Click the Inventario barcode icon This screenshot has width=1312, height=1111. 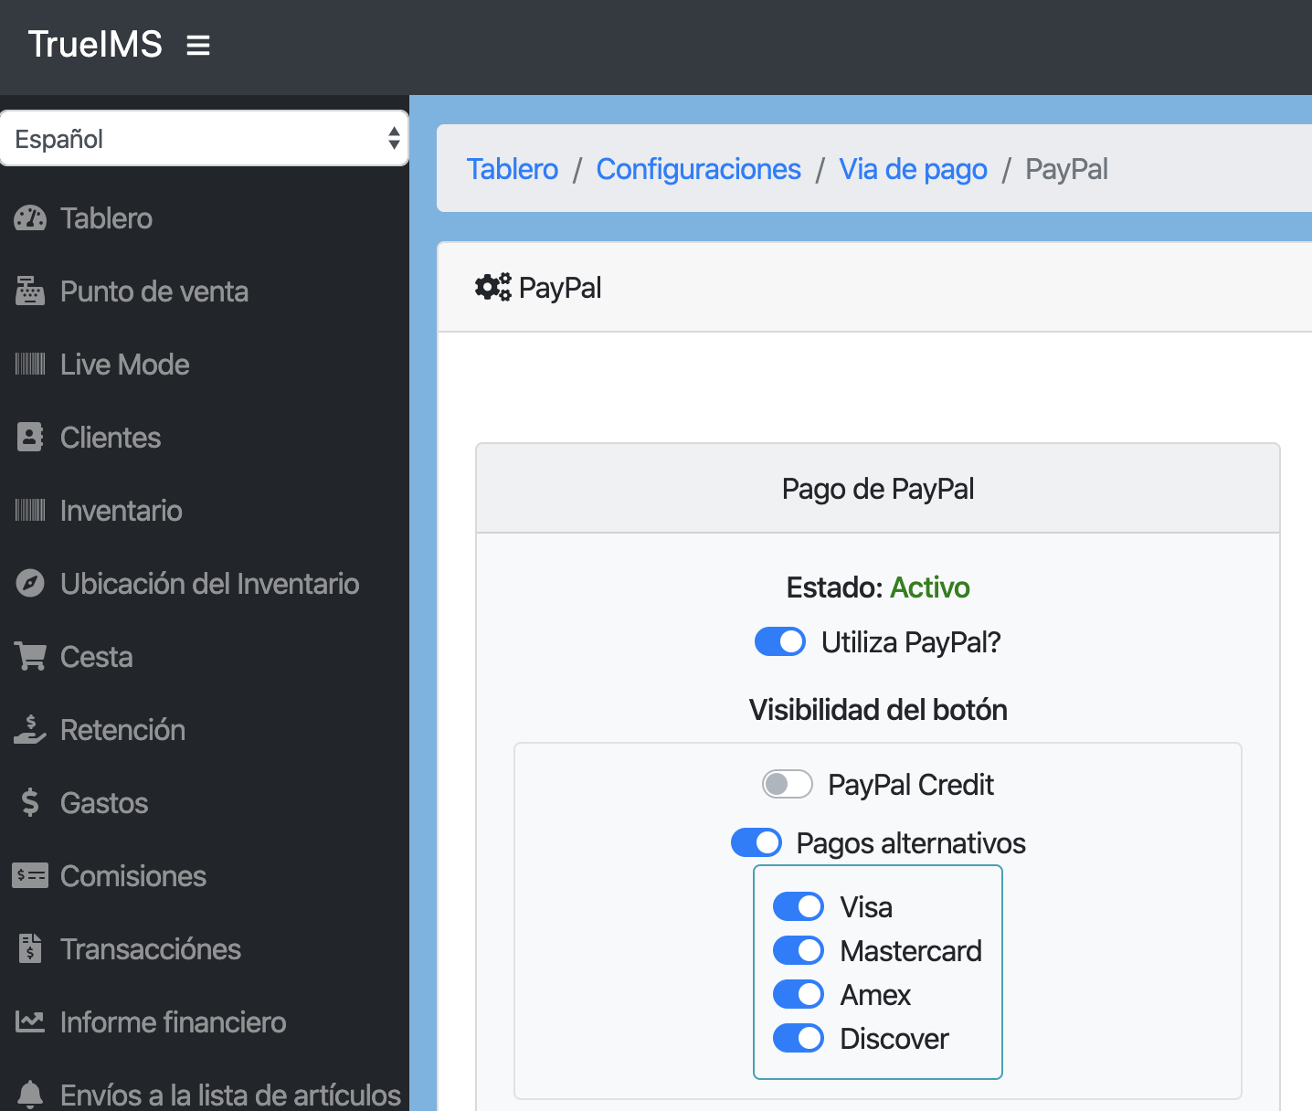(x=30, y=511)
